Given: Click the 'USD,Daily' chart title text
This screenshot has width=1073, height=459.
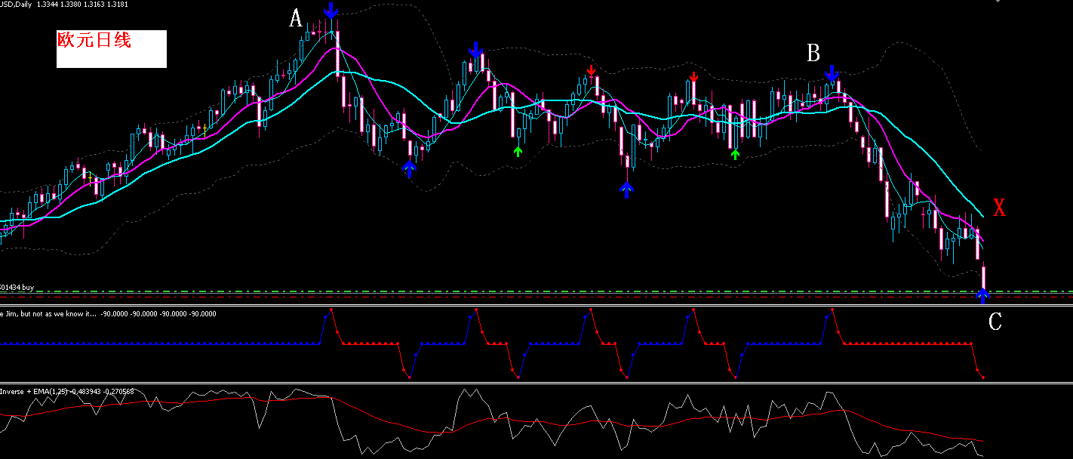Looking at the screenshot, I should coord(16,5).
